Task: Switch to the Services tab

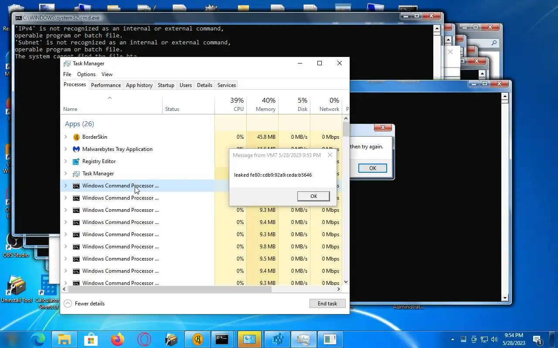Action: (x=227, y=85)
